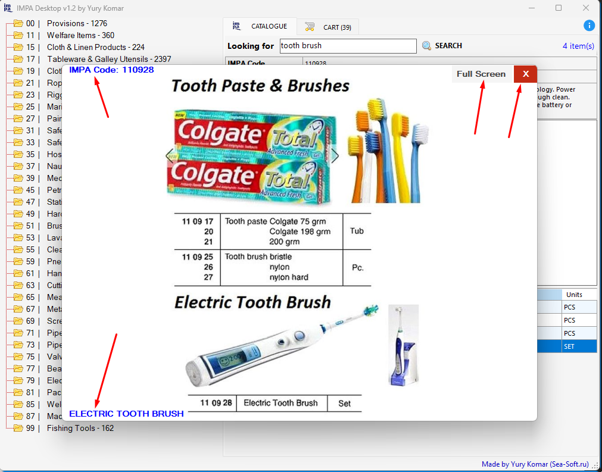Expand Cloth & Linen Products category
The image size is (602, 472).
(95, 47)
